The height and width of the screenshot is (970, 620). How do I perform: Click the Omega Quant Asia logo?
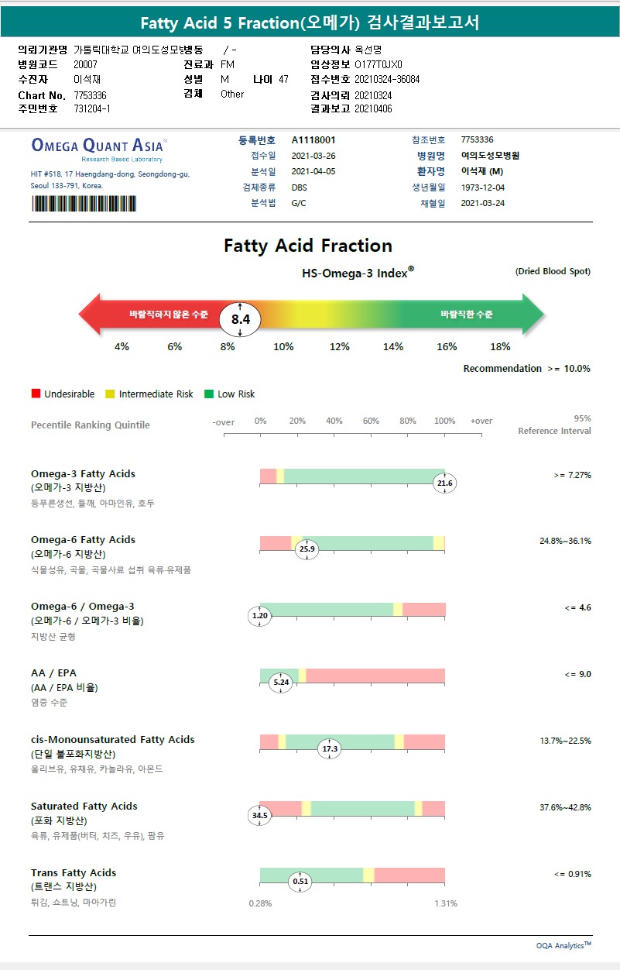pyautogui.click(x=98, y=146)
